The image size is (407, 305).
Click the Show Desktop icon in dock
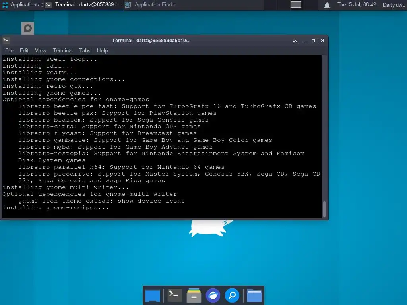click(x=153, y=295)
